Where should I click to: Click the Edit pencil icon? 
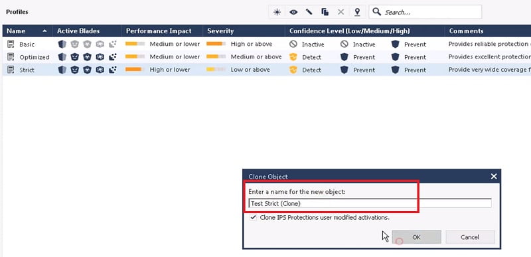(x=309, y=12)
